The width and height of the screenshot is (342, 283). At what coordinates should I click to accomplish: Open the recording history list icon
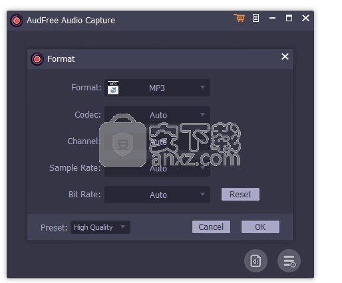[x=289, y=261]
